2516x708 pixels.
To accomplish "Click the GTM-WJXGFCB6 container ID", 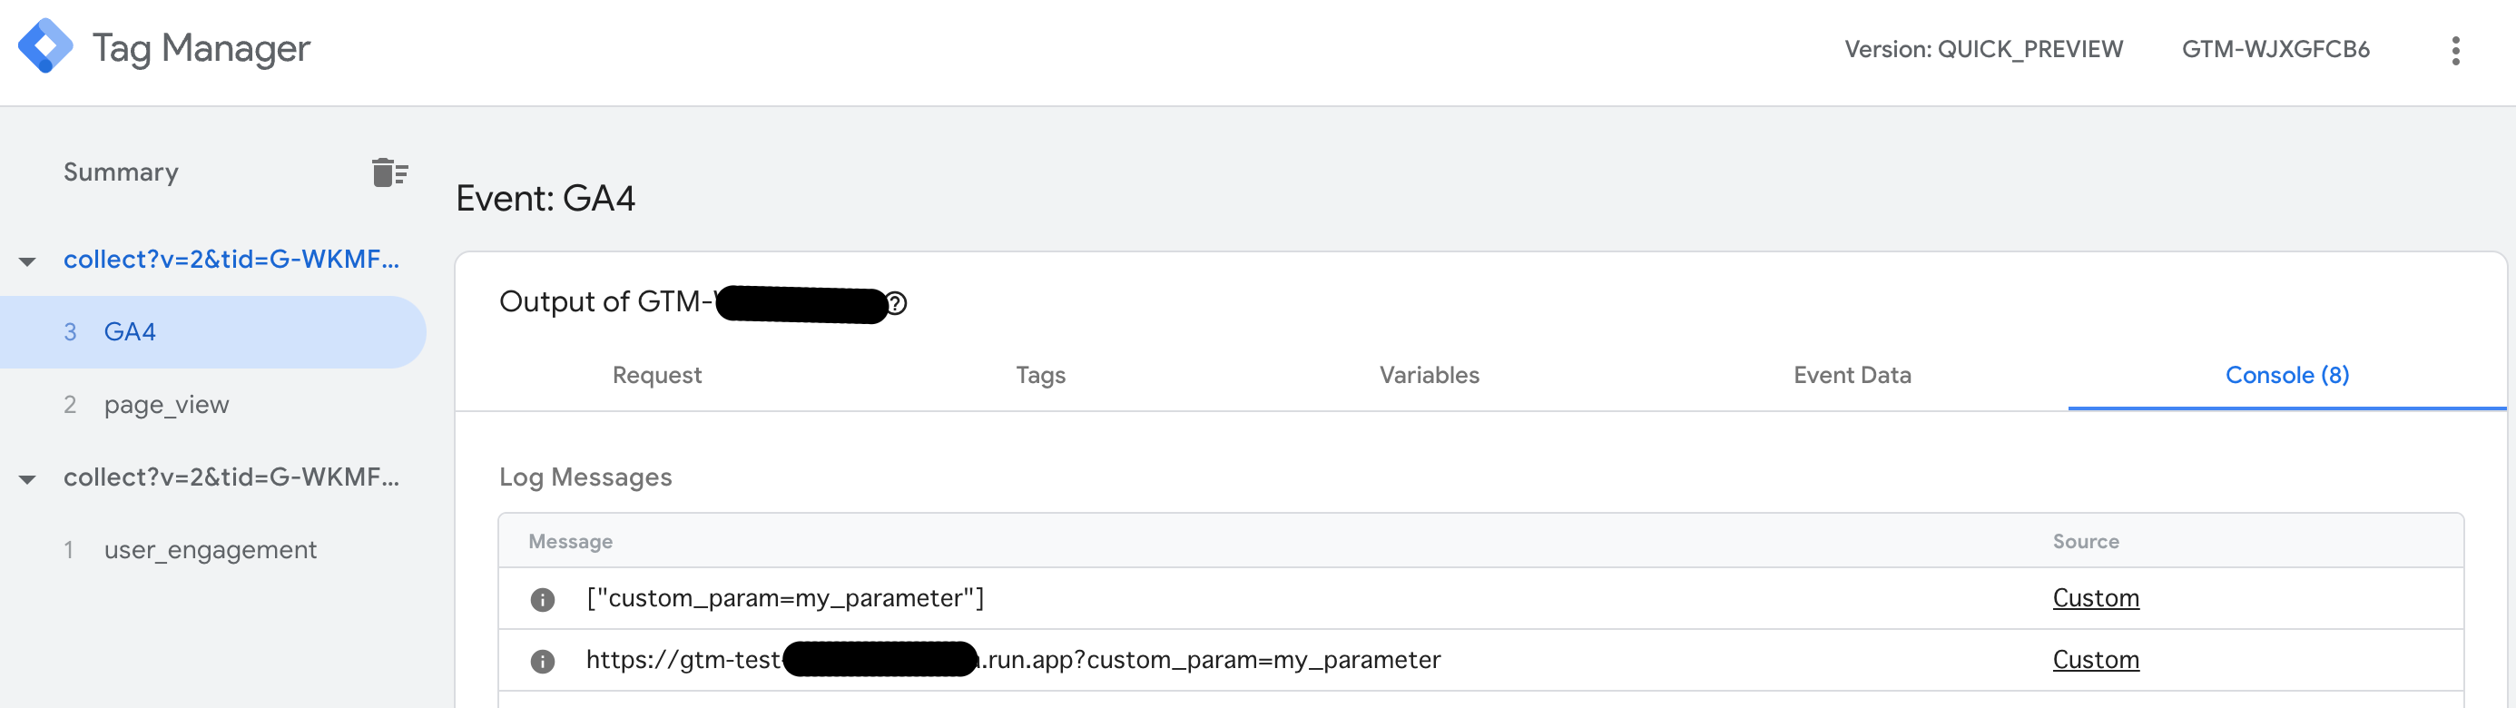I will click(x=2275, y=49).
